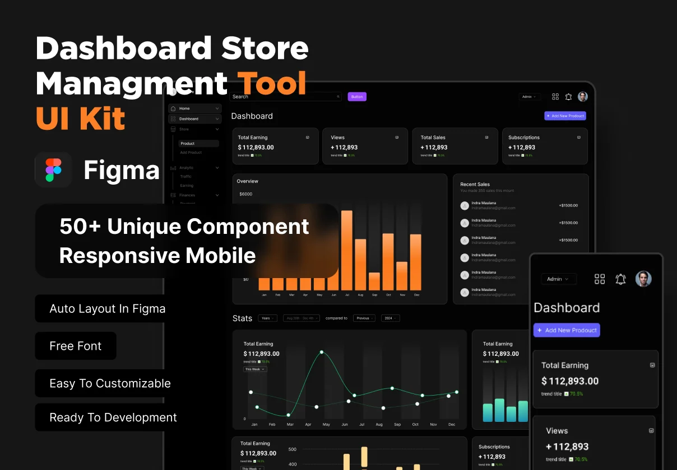677x470 pixels.
Task: Select the Add Product submenu item
Action: tap(191, 153)
